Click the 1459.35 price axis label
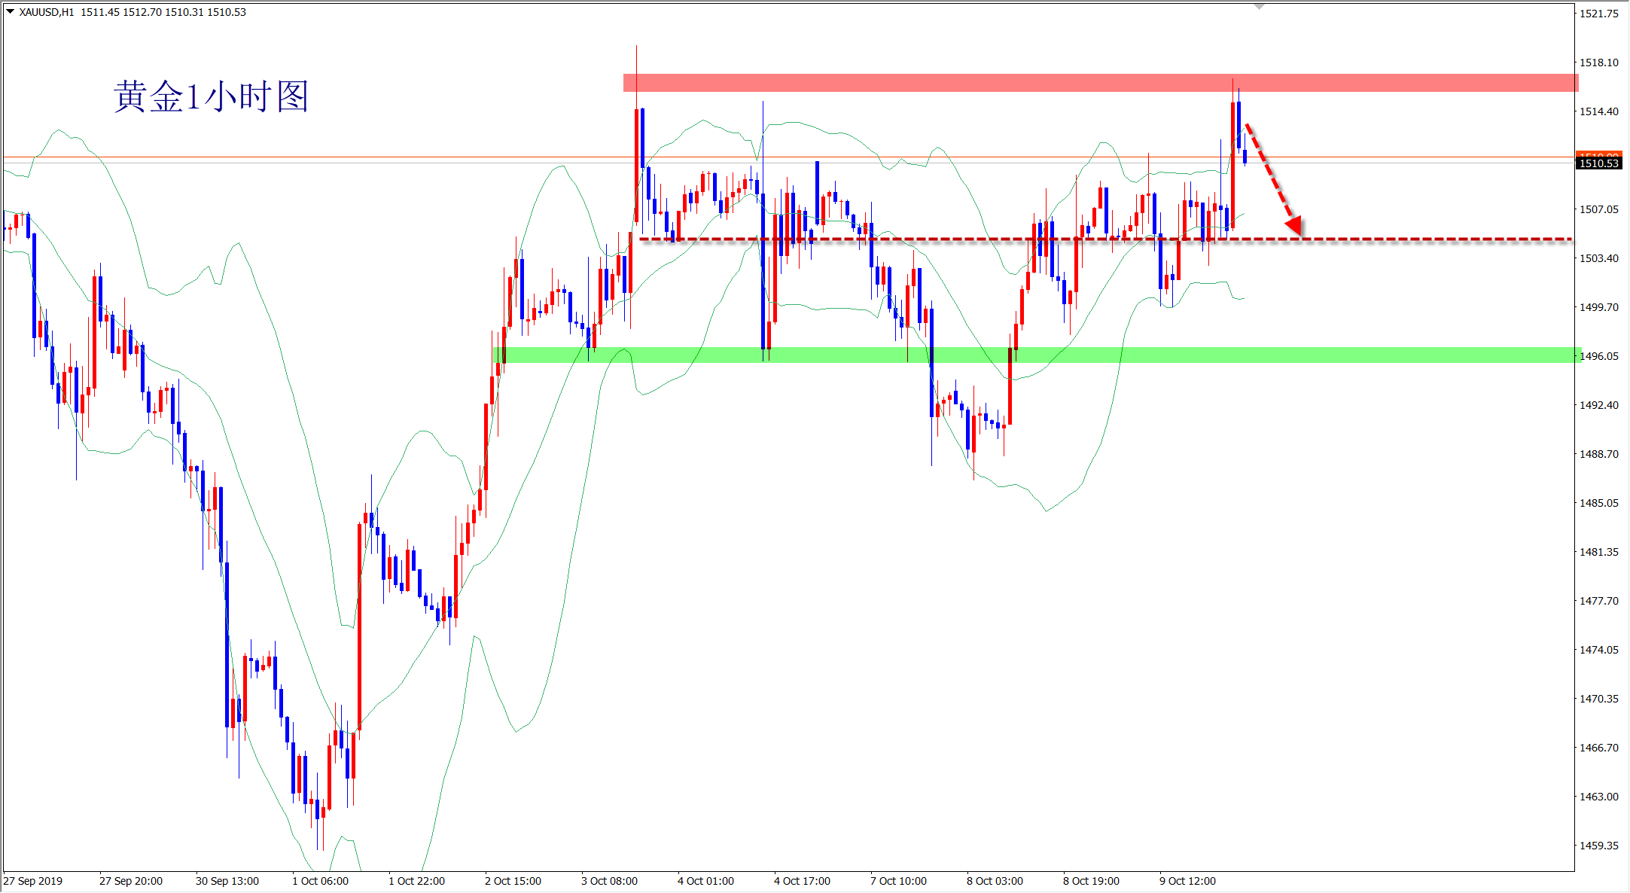Image resolution: width=1630 pixels, height=893 pixels. coord(1599,846)
